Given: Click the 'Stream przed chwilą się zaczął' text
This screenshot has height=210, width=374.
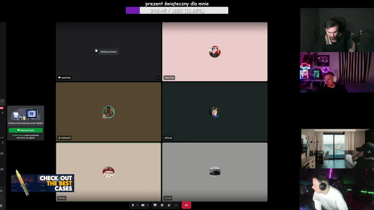Looking at the screenshot, I should pos(26,123).
